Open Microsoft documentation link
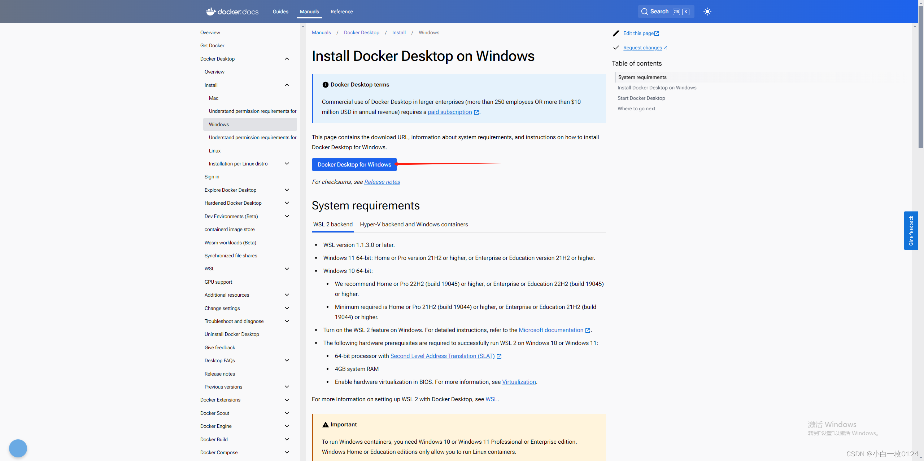924x461 pixels. [551, 330]
